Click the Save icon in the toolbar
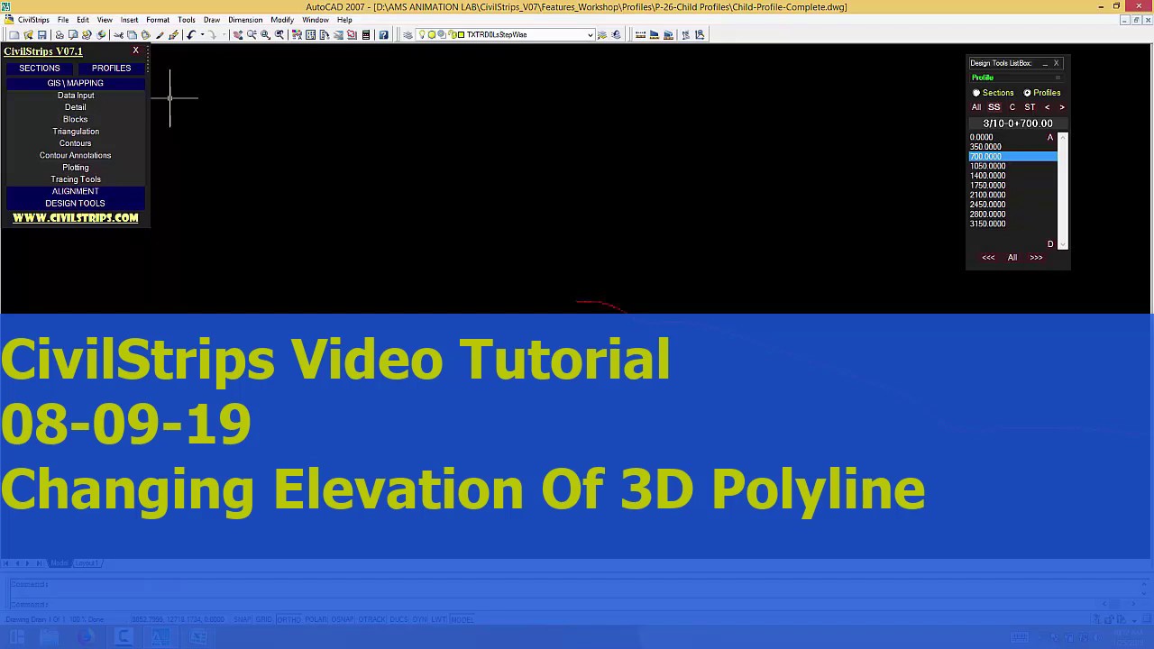Image resolution: width=1154 pixels, height=649 pixels. (x=41, y=34)
